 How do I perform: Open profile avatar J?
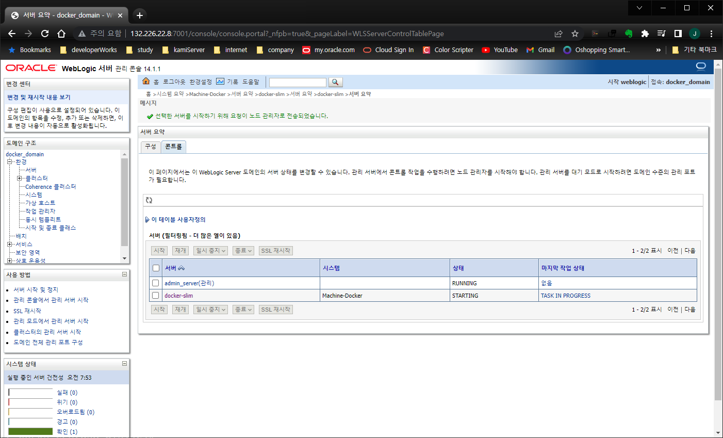(695, 34)
